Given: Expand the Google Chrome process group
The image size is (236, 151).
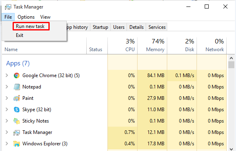Looking at the screenshot, I should tap(7, 75).
